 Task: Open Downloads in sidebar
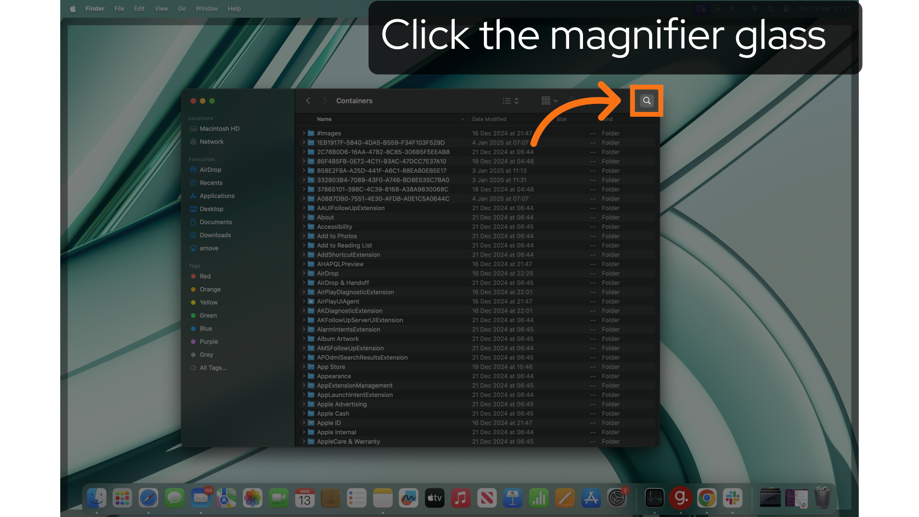215,235
